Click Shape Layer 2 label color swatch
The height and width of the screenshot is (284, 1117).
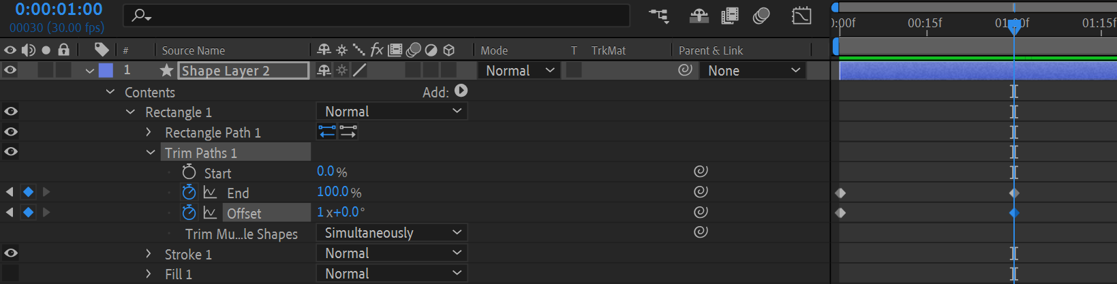pos(106,70)
